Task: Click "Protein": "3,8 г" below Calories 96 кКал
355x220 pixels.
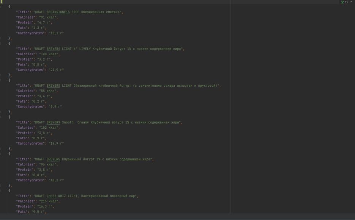Action: click(34, 170)
